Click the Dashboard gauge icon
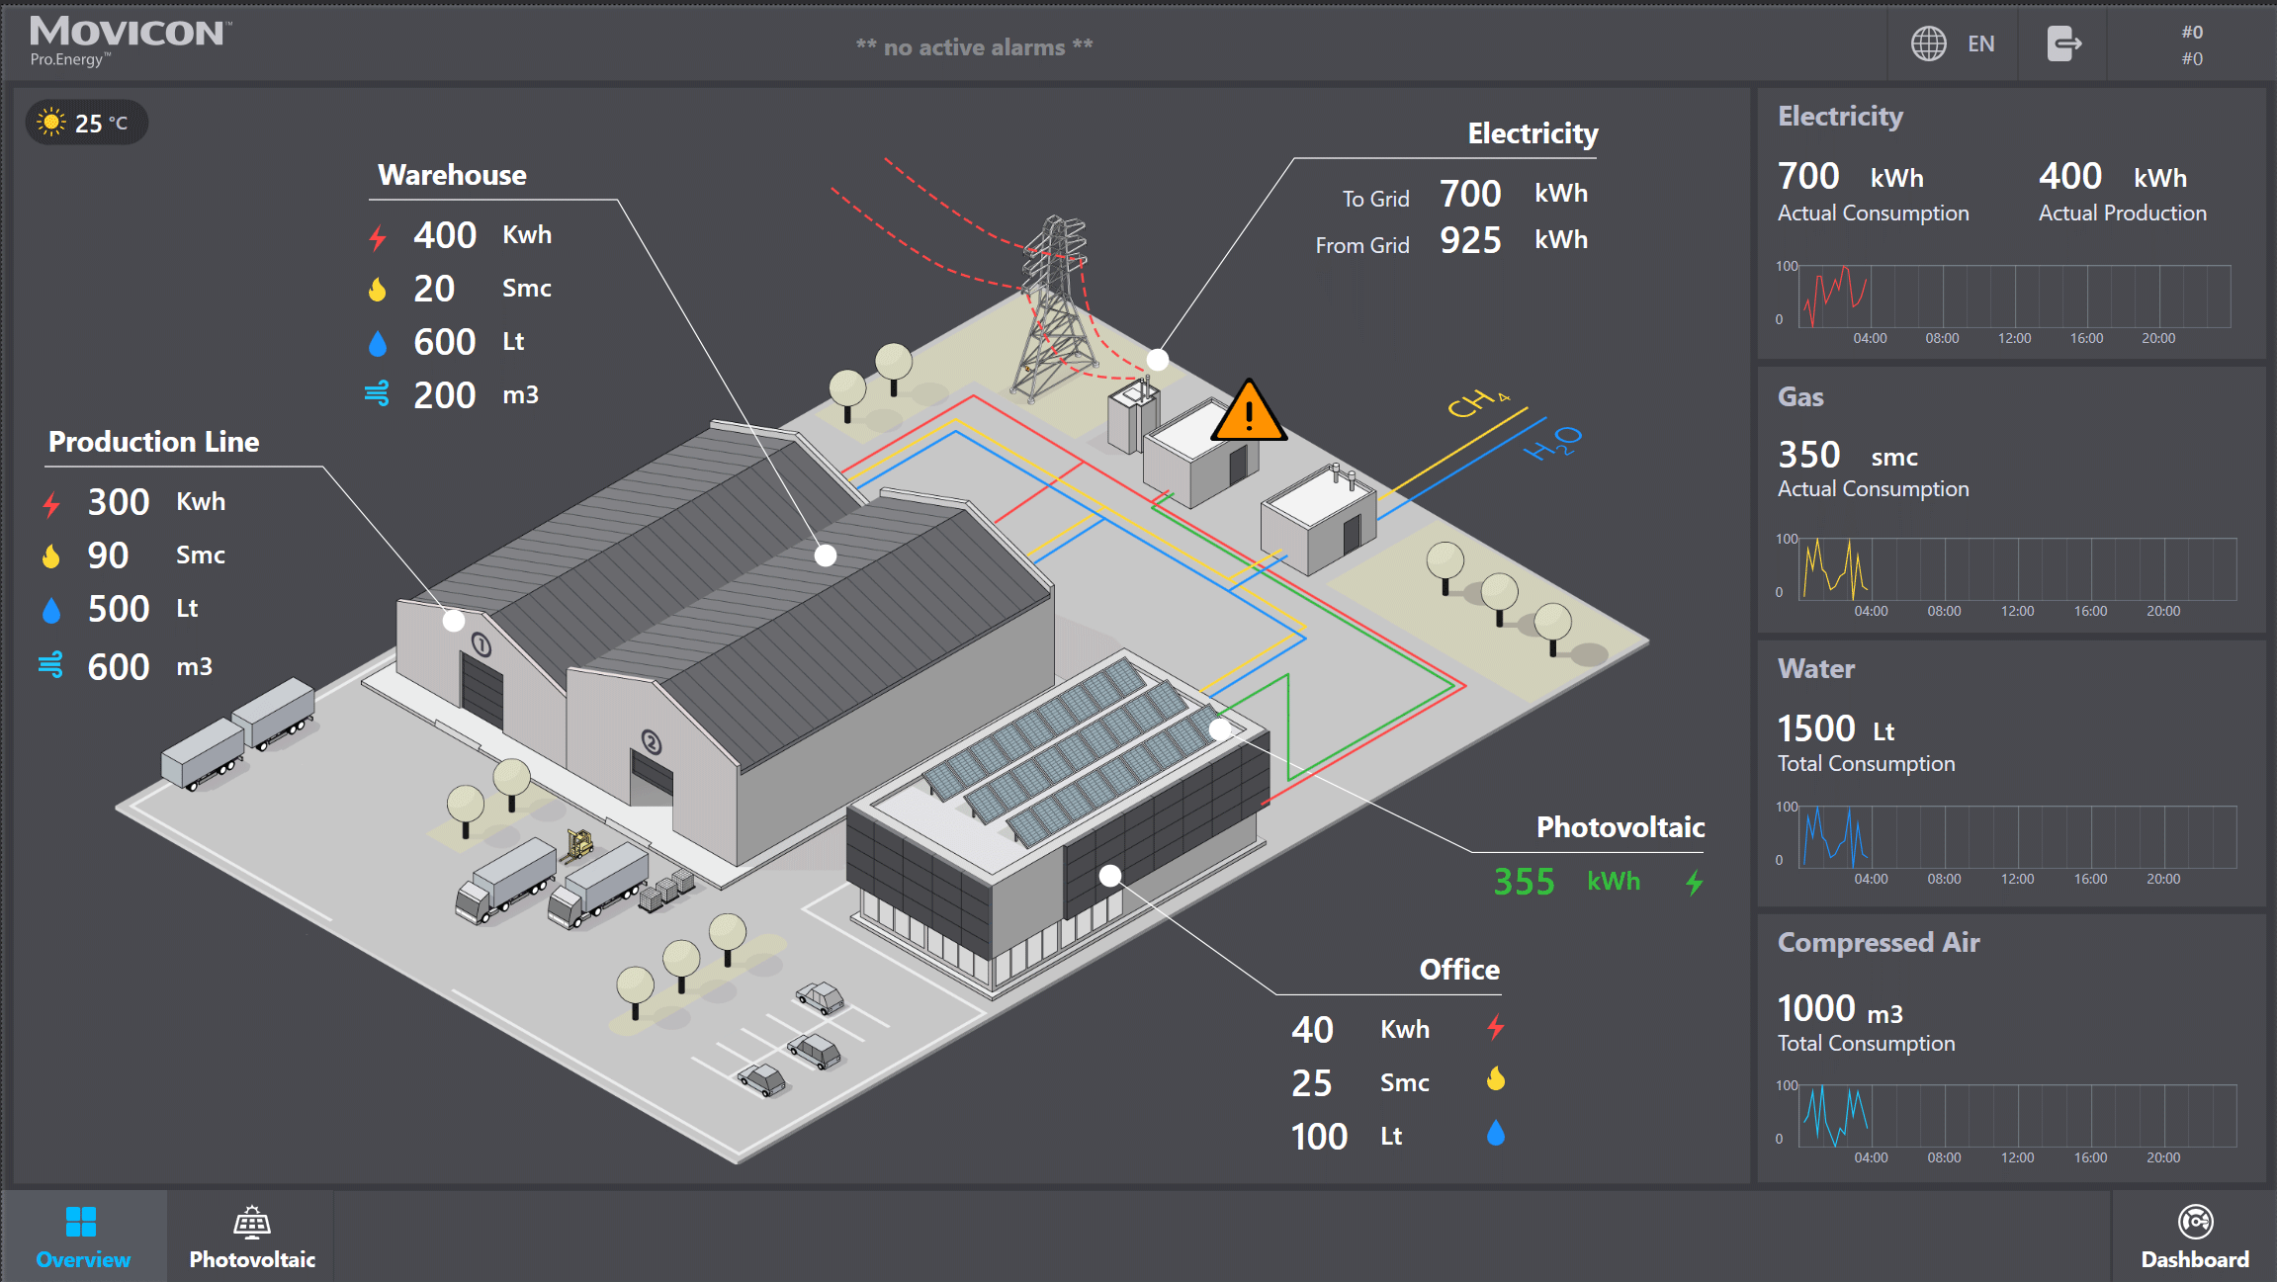 point(2196,1220)
